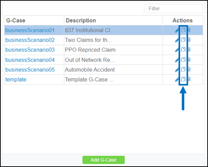
Task: Copy the template G-Case
Action: click(x=183, y=79)
